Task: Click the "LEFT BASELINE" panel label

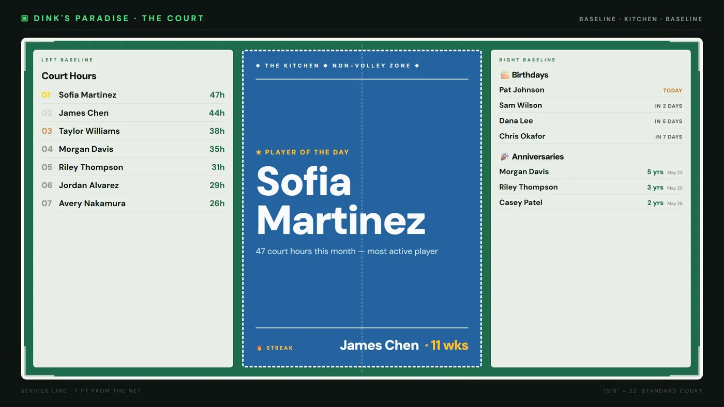Action: tap(67, 60)
